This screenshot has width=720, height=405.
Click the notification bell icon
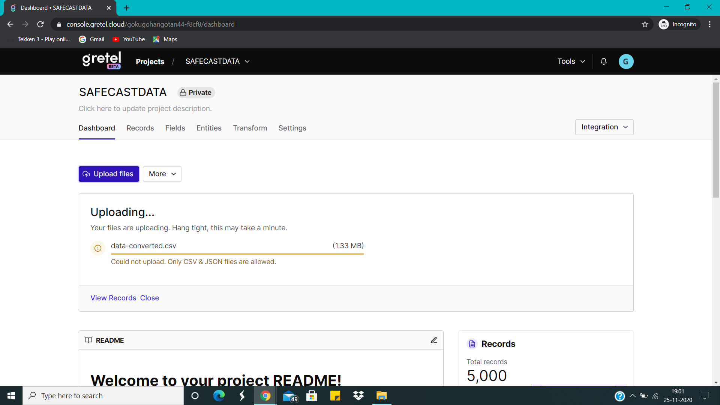pyautogui.click(x=603, y=61)
